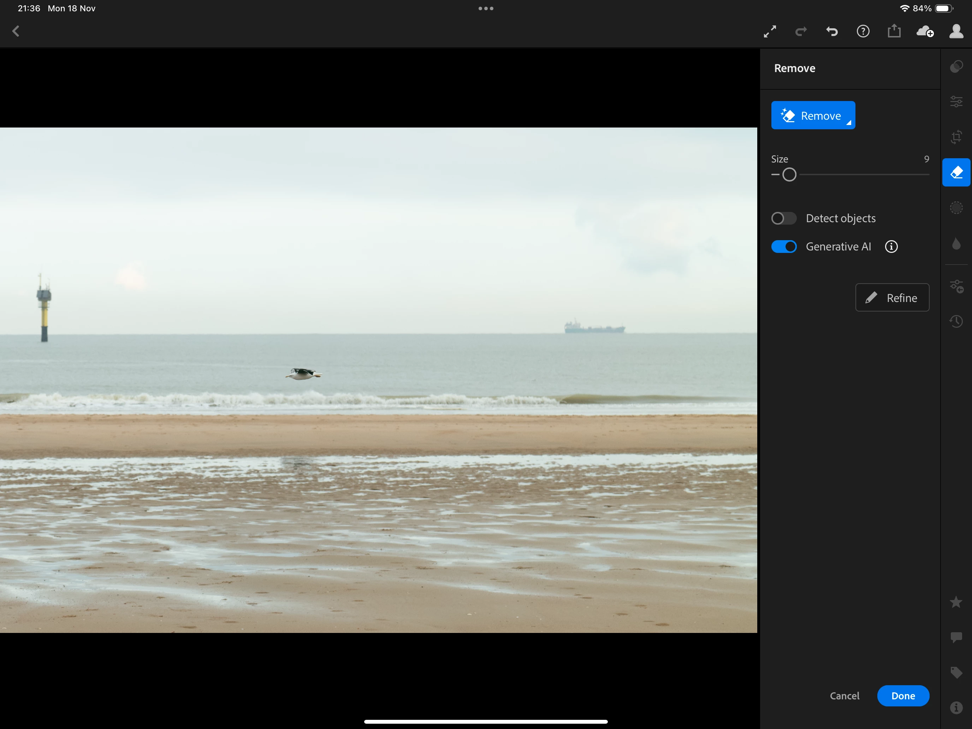The image size is (972, 729).
Task: Open the star ratings panel tab
Action: pyautogui.click(x=956, y=602)
